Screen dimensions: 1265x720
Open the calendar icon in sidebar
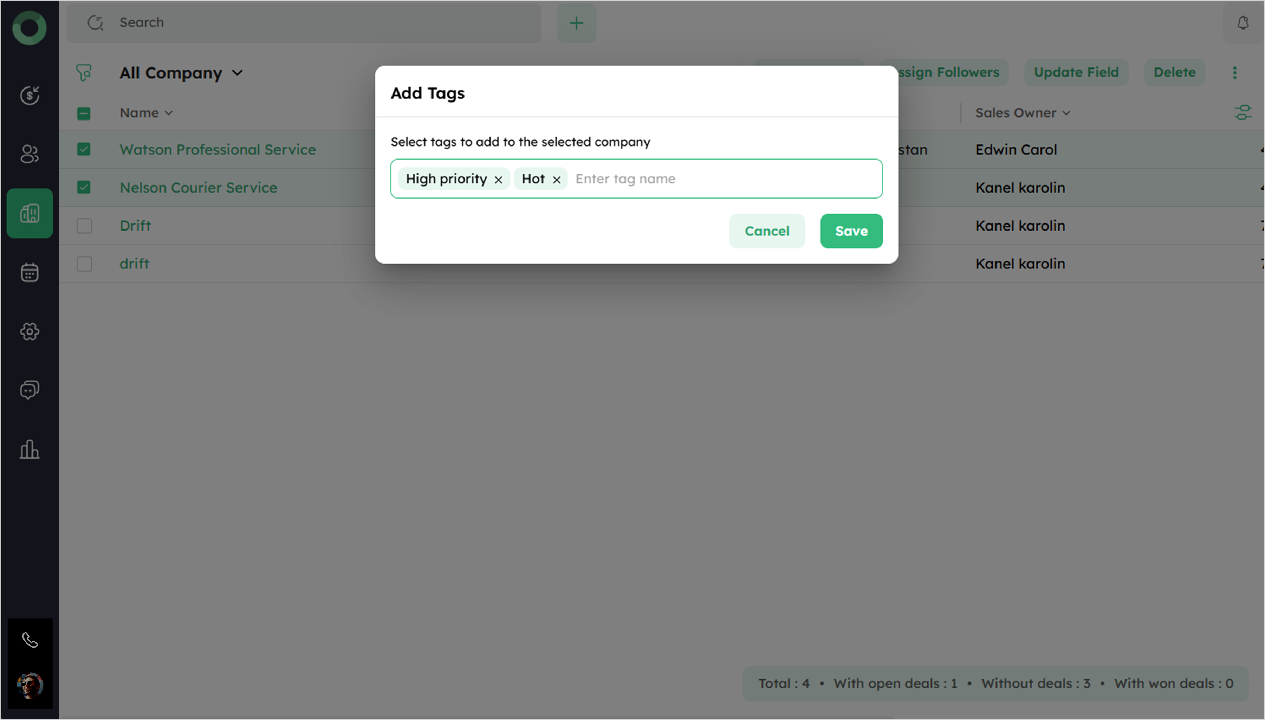pos(30,272)
